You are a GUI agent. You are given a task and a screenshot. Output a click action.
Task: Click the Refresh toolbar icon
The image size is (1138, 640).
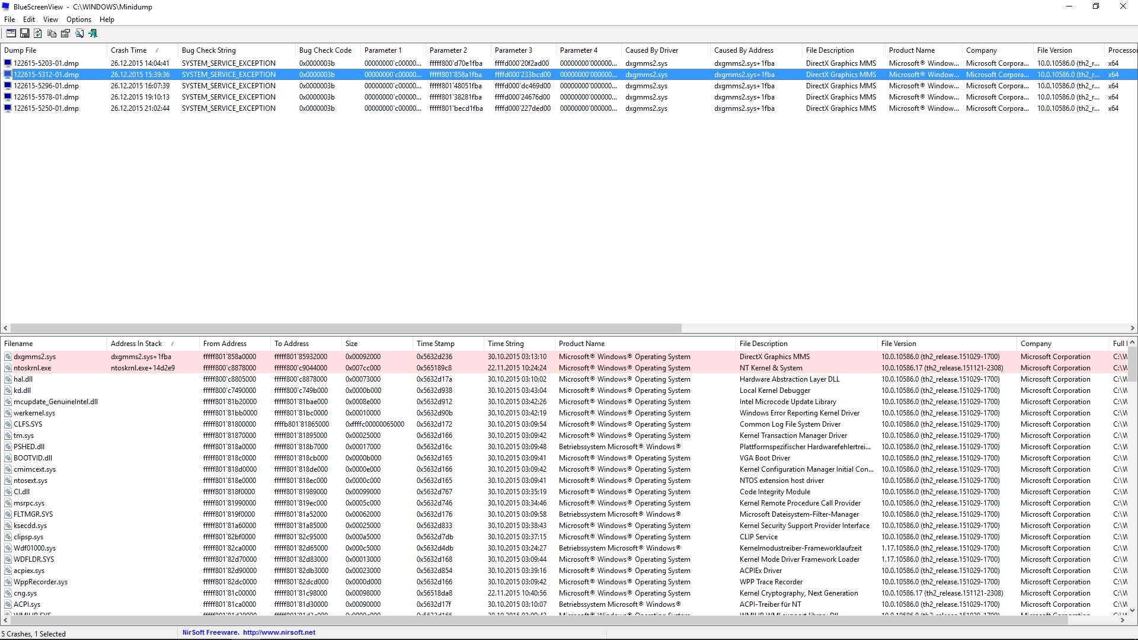point(38,34)
